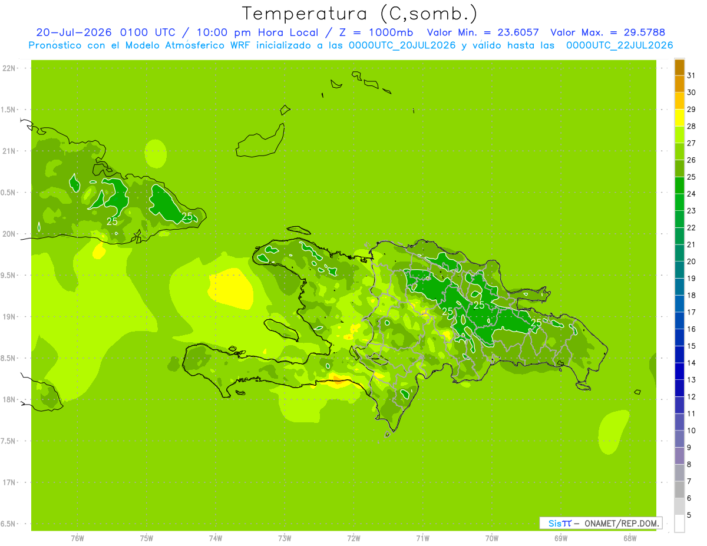Select 'Valor Max. = 29.5788' text
Image resolution: width=707 pixels, height=546 pixels.
pyautogui.click(x=607, y=32)
